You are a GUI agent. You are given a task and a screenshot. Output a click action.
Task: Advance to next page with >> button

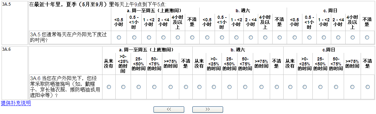(207, 109)
